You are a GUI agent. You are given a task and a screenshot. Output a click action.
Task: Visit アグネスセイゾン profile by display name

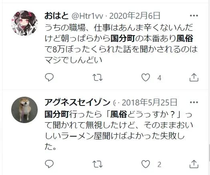[x=77, y=102]
